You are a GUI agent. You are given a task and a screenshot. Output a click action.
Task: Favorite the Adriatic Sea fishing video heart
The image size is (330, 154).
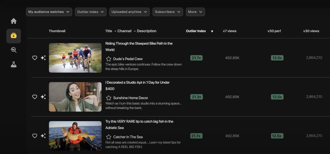(35, 136)
